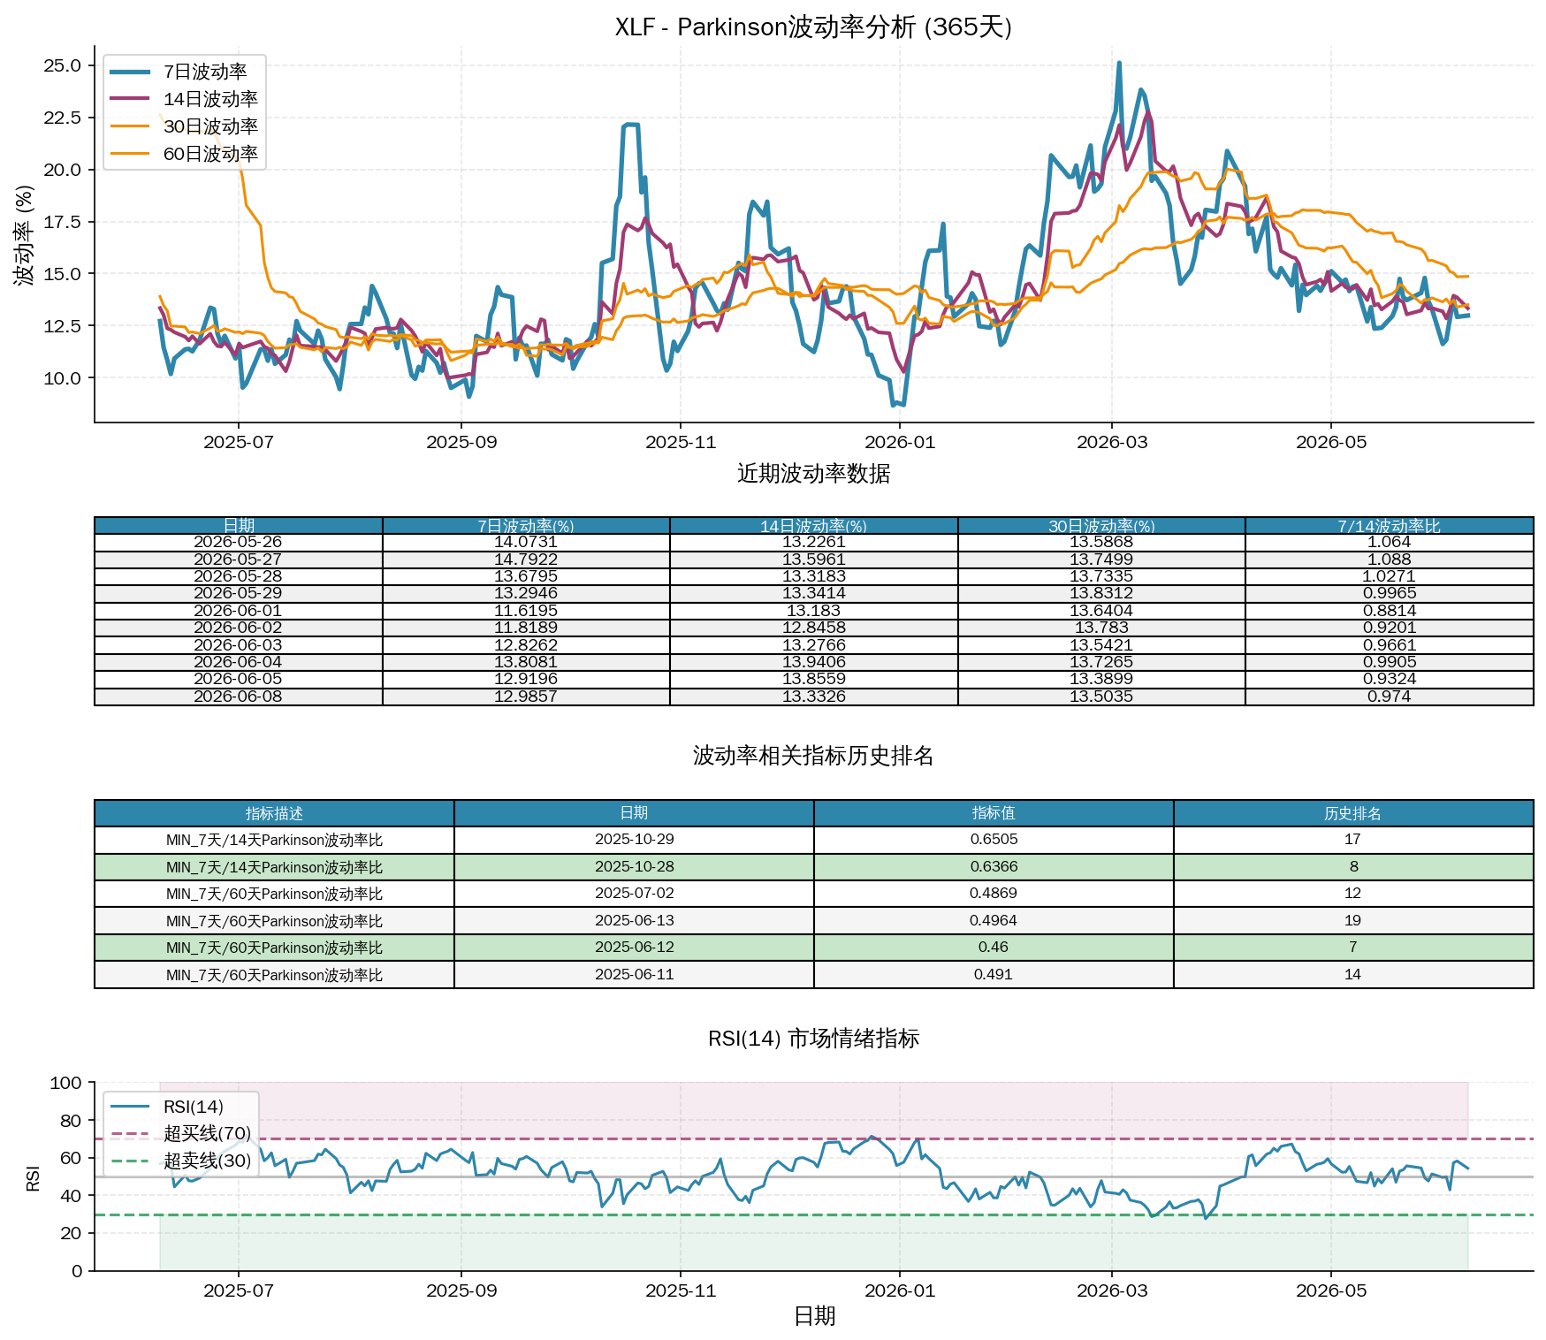Click the RSI y-axis label
This screenshot has height=1340, width=1546.
pos(34,1178)
